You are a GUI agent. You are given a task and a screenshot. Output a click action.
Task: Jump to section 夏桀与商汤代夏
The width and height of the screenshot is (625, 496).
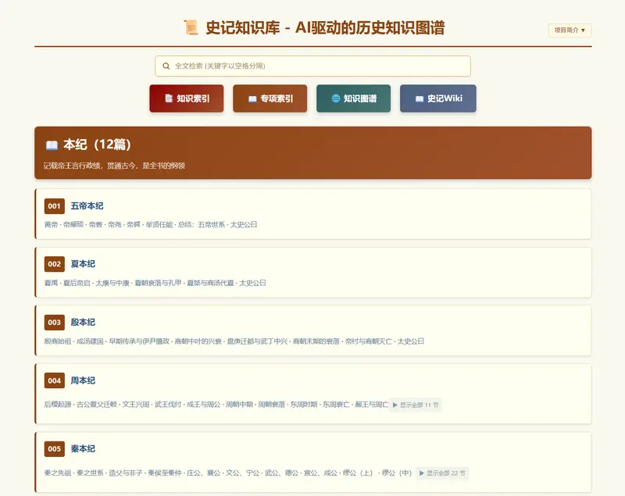point(210,283)
